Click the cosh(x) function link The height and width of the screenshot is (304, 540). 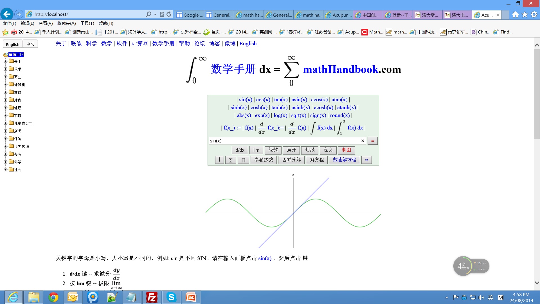click(x=259, y=108)
